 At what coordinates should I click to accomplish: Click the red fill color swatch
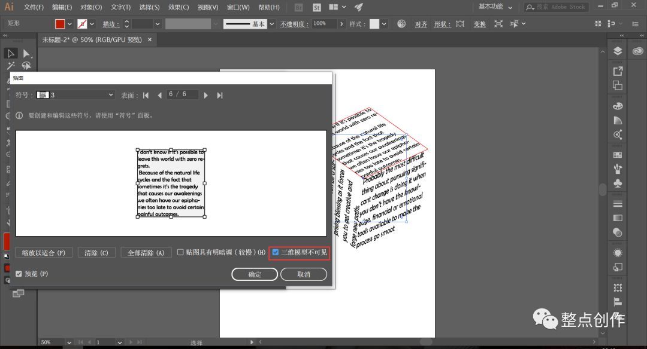coord(60,24)
